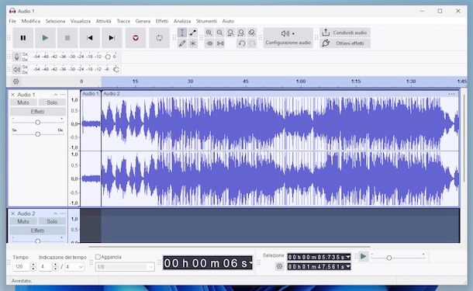The height and width of the screenshot is (291, 473).
Task: Open Effetti for Audio 2 track
Action: tap(38, 230)
